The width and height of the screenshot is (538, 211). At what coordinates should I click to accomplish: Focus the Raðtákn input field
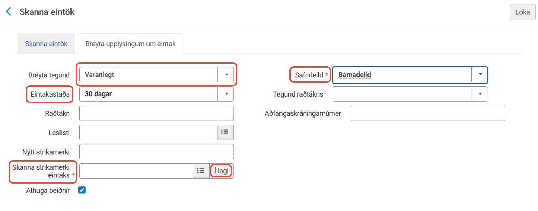[156, 113]
